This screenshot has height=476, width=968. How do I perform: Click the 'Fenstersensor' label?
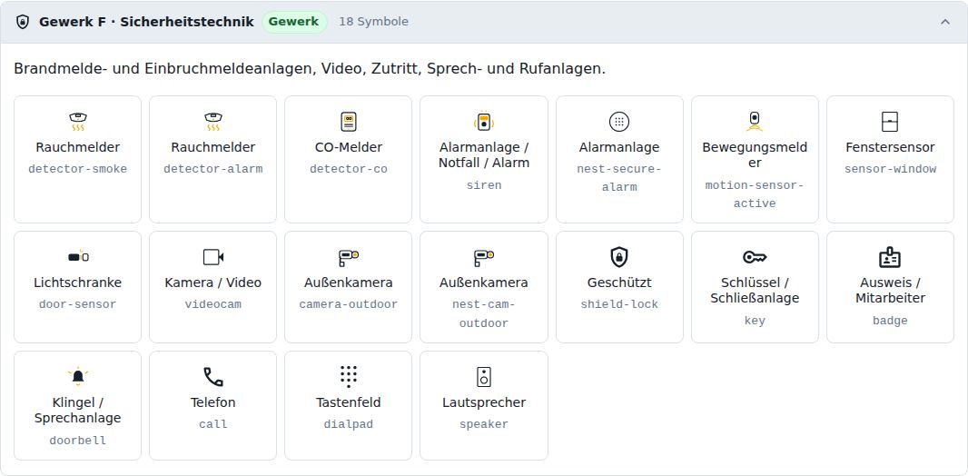[x=890, y=147]
